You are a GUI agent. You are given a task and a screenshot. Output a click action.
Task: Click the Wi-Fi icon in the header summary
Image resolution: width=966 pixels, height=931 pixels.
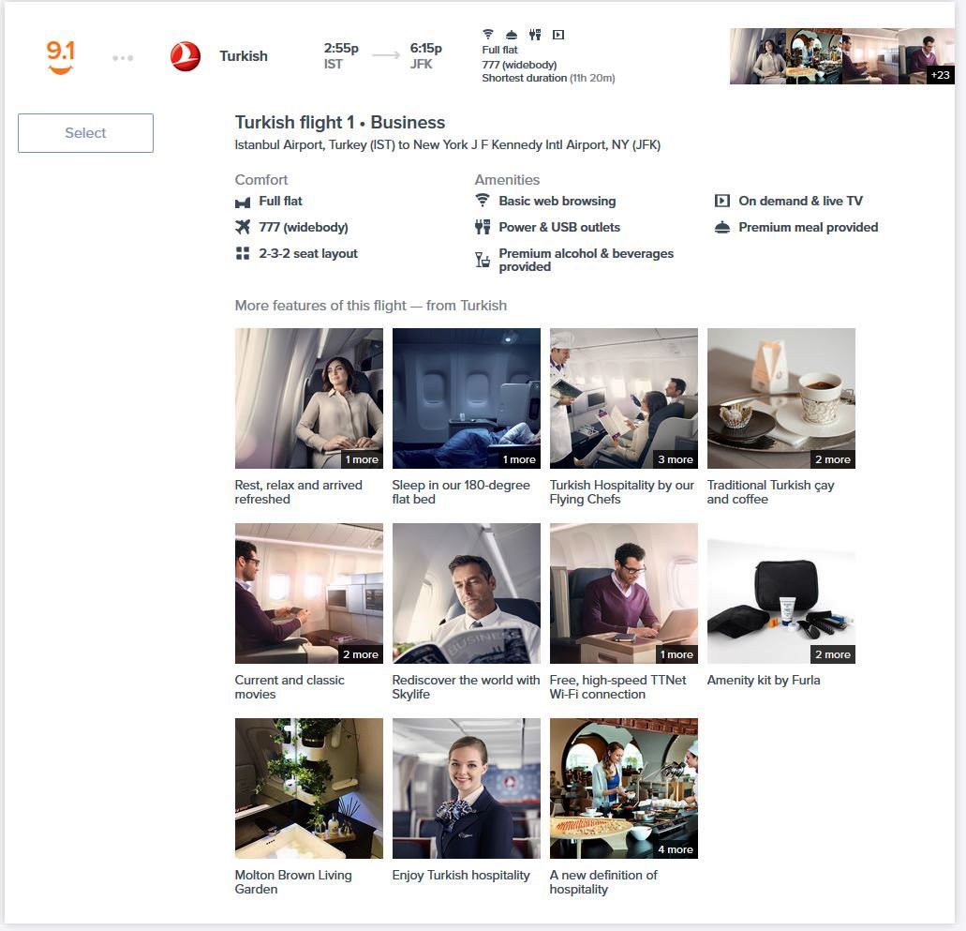[x=488, y=34]
